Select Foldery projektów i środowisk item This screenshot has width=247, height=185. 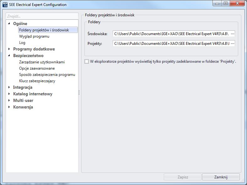tap(48, 30)
